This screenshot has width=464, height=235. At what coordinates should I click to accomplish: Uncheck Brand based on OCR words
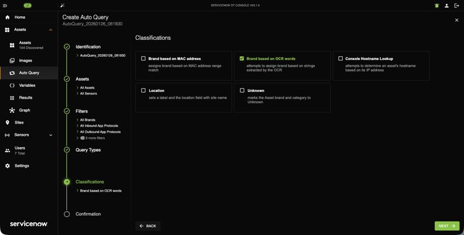(x=242, y=59)
